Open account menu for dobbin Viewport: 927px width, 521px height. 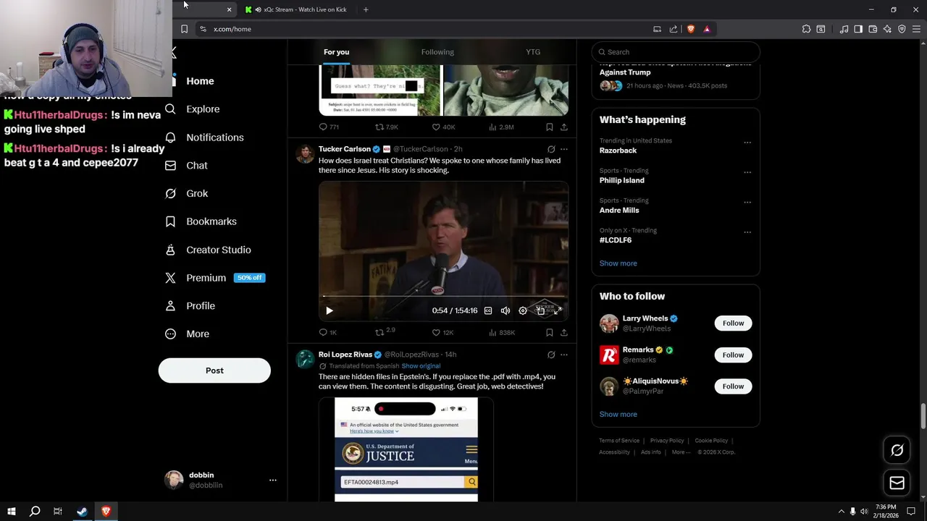[273, 480]
